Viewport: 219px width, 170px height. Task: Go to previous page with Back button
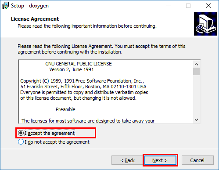point(127,160)
